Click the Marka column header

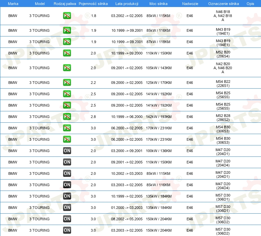click(13, 3)
